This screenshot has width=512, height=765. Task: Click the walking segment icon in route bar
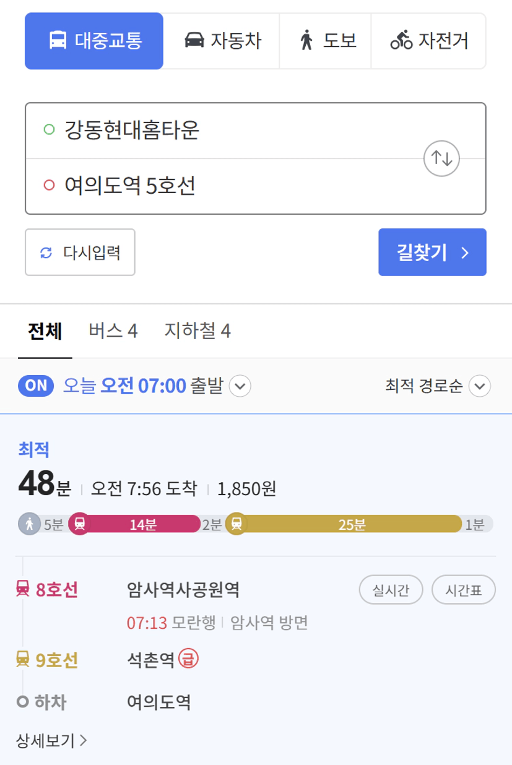(x=28, y=524)
